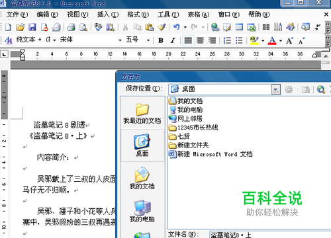
Task: Open a file with the folder icon
Action: (x=20, y=27)
